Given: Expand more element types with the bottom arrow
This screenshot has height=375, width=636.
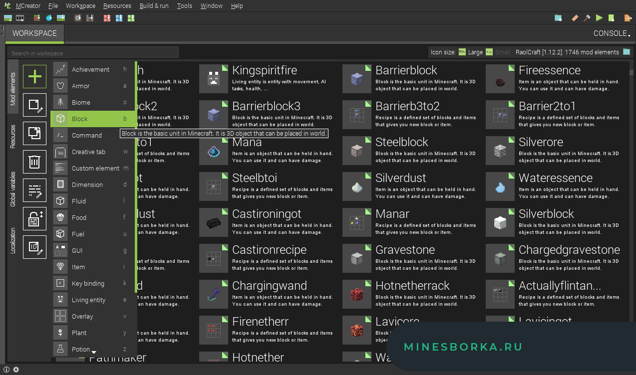Looking at the screenshot, I should point(94,353).
